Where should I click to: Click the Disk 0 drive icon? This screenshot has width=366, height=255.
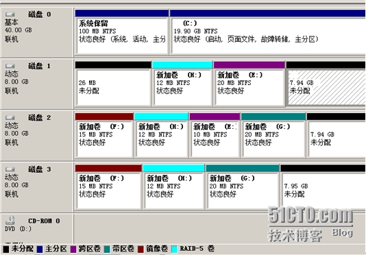10,14
